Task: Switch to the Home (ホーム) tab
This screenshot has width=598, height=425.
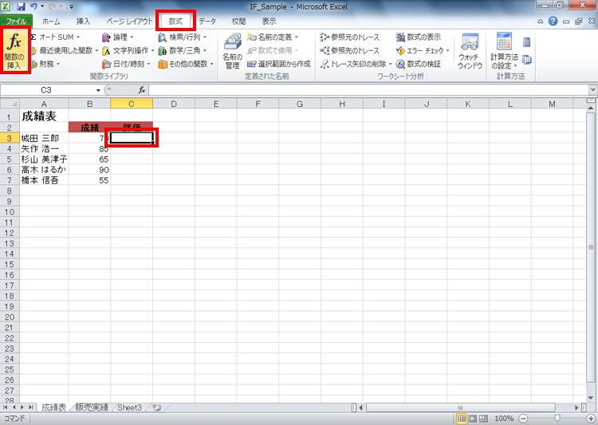Action: coord(51,22)
